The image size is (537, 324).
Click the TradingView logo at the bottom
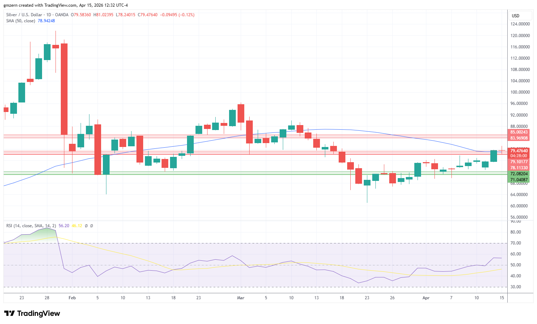pos(32,313)
